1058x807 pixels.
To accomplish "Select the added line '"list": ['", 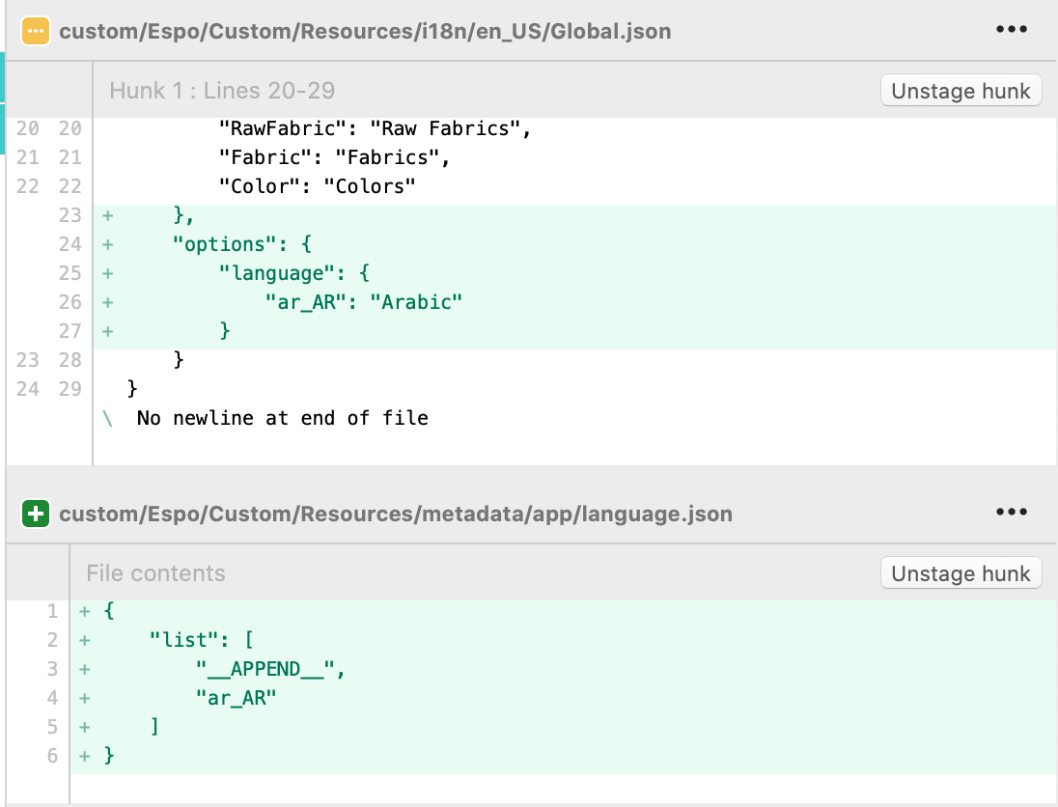I will (x=201, y=640).
